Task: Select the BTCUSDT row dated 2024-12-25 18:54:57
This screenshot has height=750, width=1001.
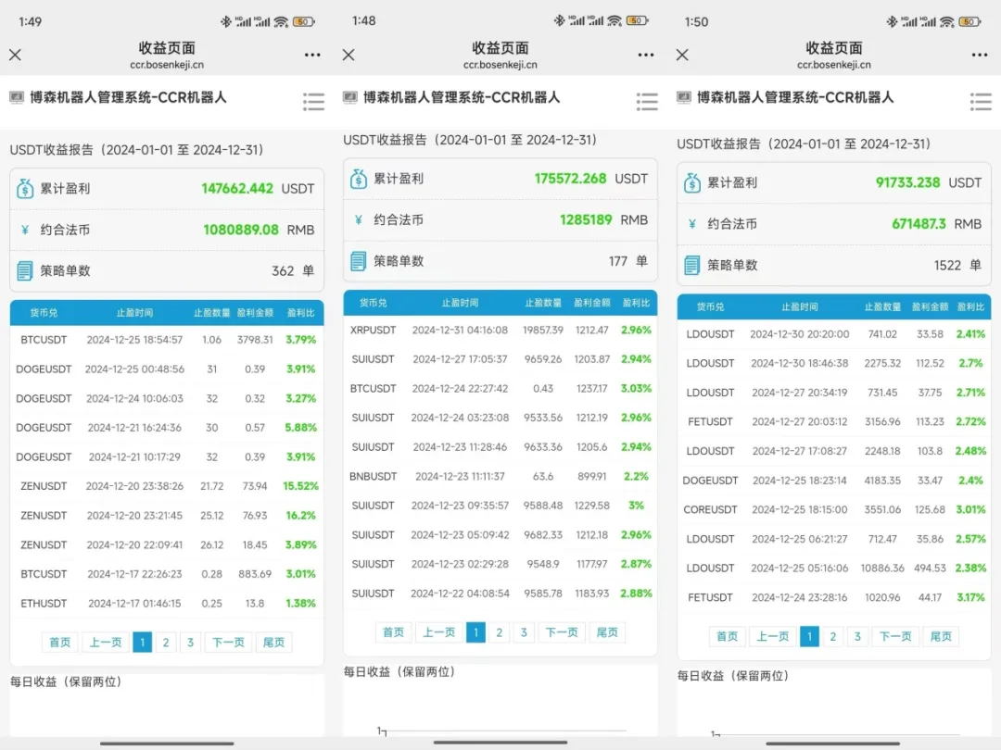Action: (167, 340)
